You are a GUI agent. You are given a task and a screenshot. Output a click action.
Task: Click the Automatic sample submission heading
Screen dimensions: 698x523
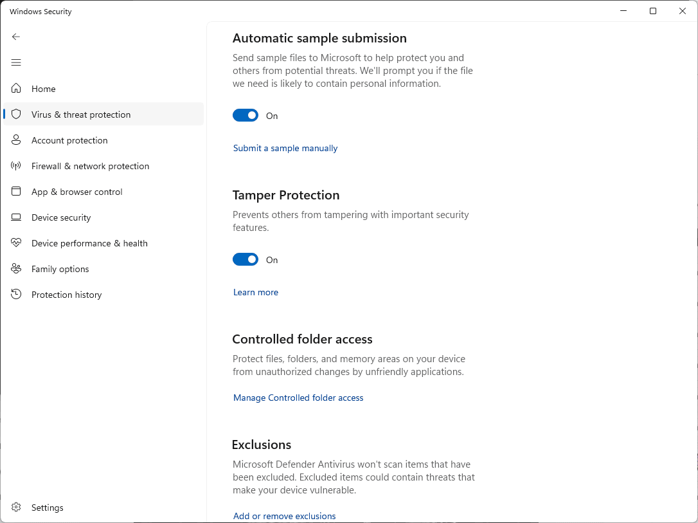pos(319,39)
